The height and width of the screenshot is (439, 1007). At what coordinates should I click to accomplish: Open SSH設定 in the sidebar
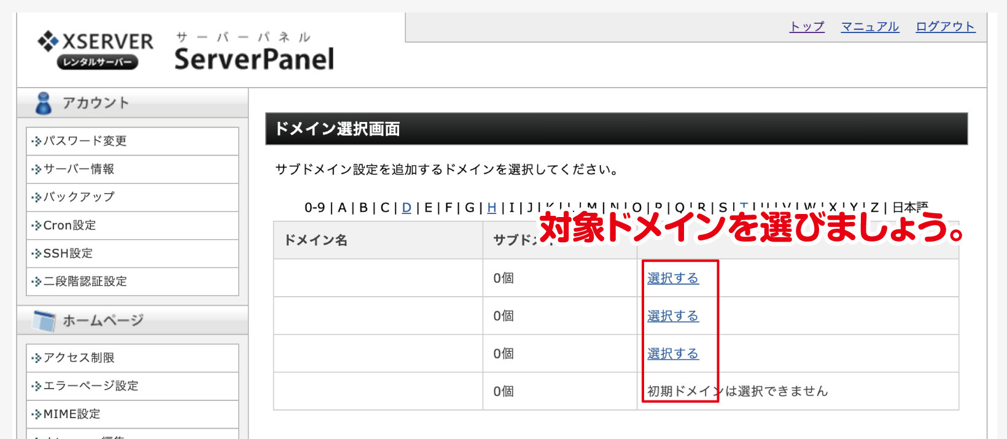coord(68,253)
